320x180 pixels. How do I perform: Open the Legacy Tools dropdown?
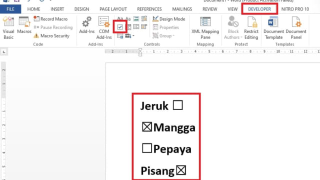coord(129,36)
